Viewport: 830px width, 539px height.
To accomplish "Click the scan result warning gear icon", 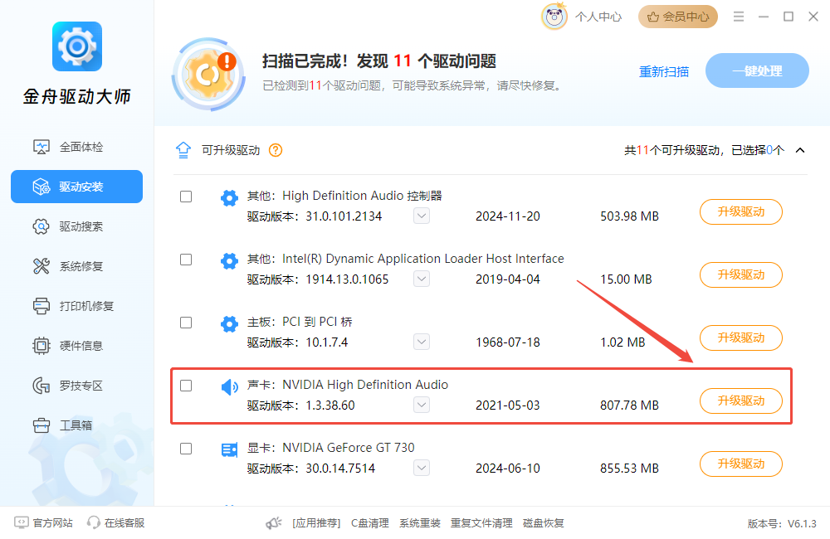I will click(x=209, y=74).
